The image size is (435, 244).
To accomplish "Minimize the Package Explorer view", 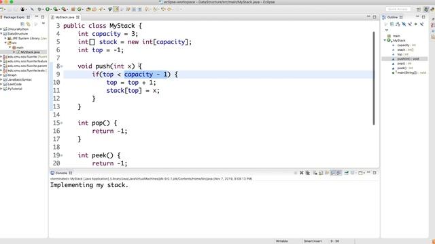I will [37, 17].
